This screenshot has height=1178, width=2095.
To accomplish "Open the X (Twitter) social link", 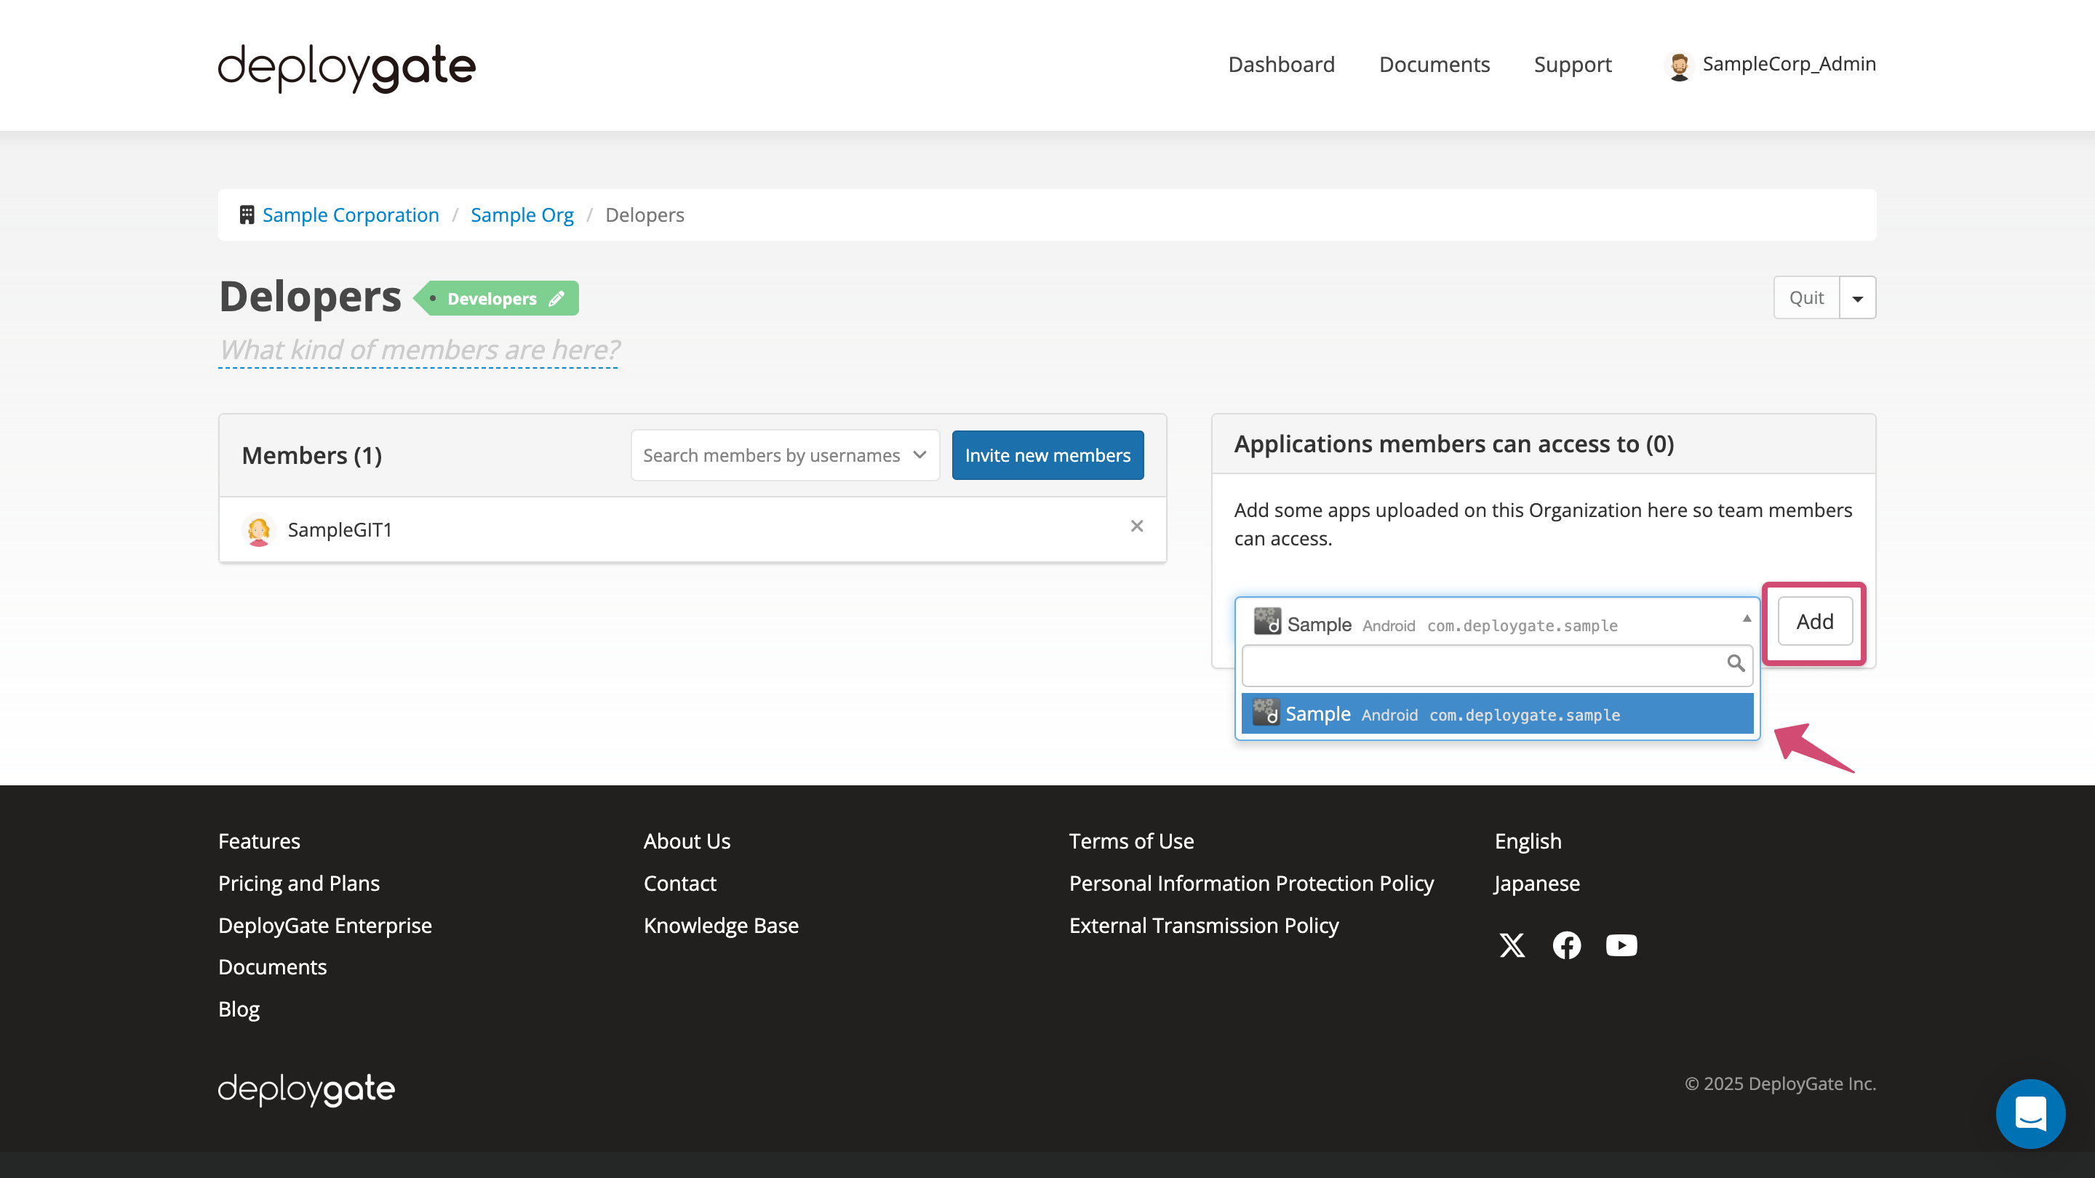I will coord(1512,945).
